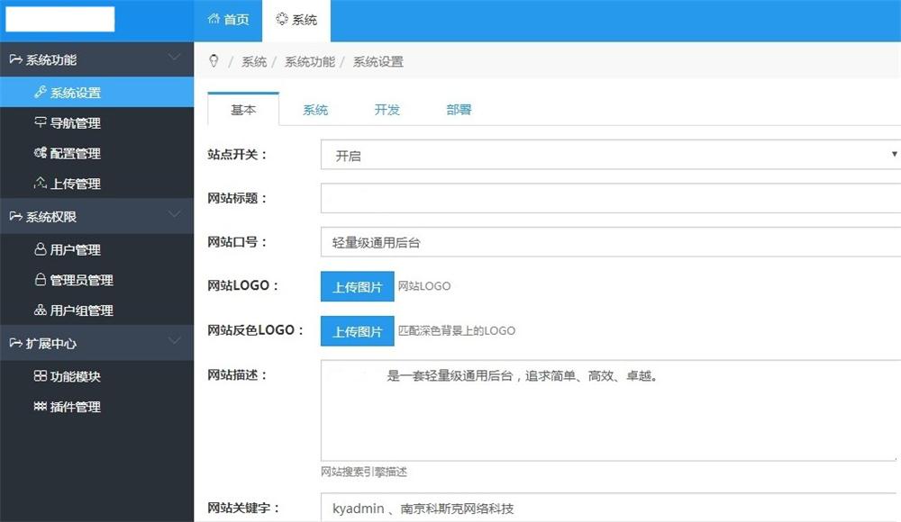This screenshot has width=901, height=522.
Task: Click the plugin icon beside 插件管理
Action: tap(41, 407)
